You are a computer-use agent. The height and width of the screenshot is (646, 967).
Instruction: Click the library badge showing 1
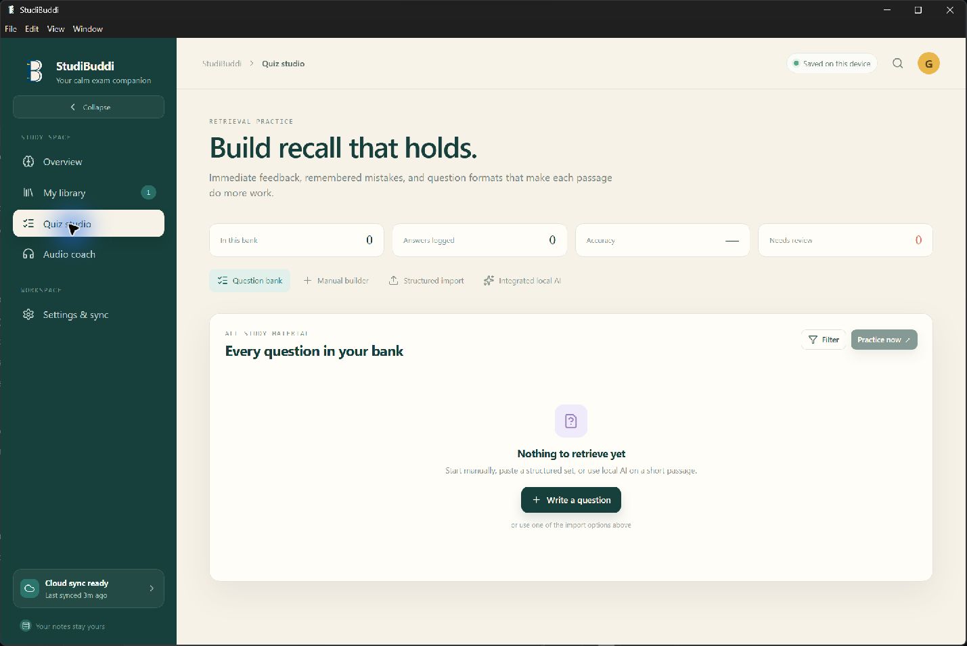point(148,193)
